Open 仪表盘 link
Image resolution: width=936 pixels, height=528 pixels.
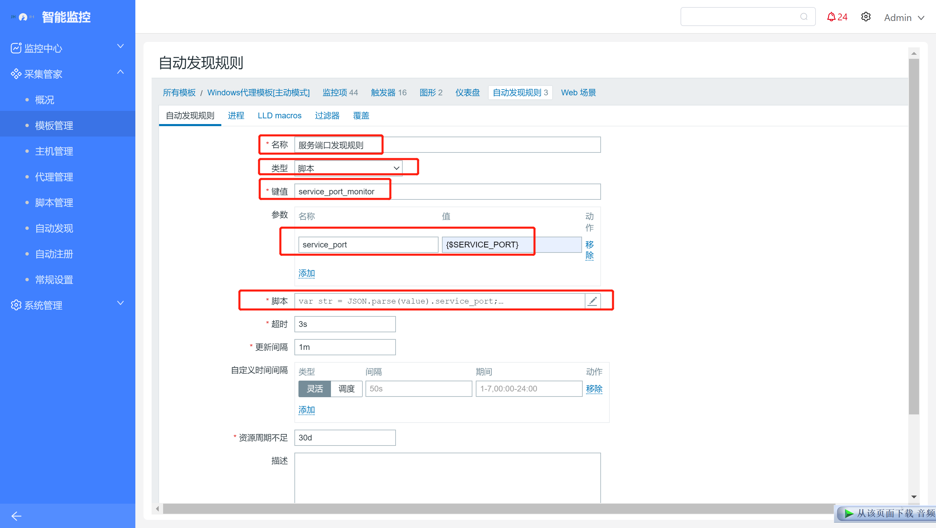[x=468, y=93]
